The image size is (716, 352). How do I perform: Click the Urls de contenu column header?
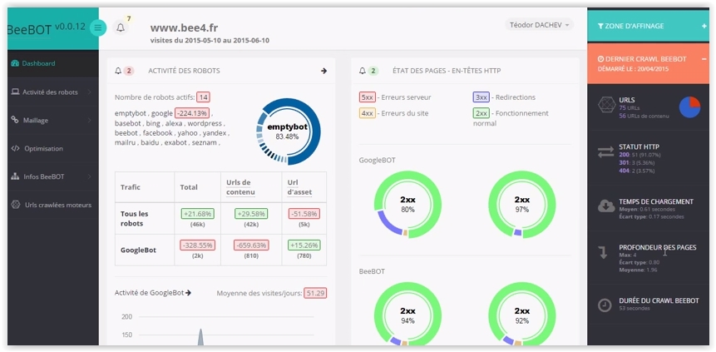tap(240, 187)
